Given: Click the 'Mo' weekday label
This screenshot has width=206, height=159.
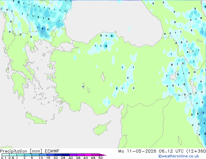Looking at the screenshot, I should coord(121,151).
